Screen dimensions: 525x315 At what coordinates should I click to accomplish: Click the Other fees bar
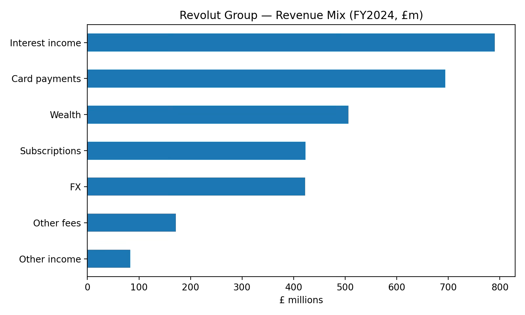tap(132, 223)
